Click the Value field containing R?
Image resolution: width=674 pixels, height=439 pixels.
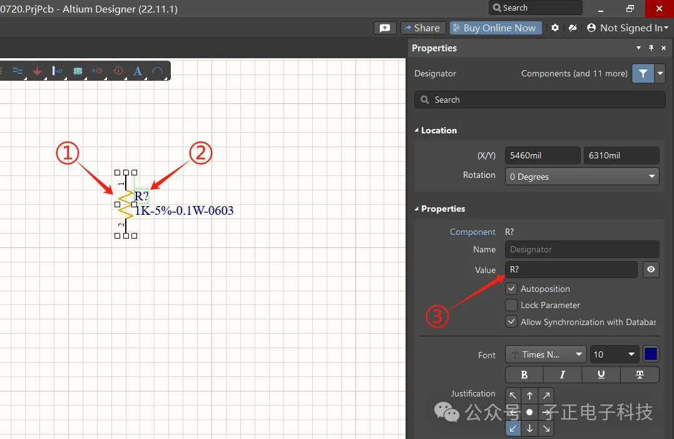tap(571, 269)
